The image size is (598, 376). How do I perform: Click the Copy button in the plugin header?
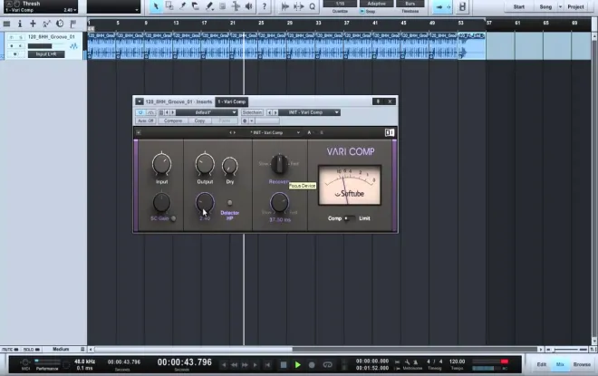pyautogui.click(x=199, y=121)
